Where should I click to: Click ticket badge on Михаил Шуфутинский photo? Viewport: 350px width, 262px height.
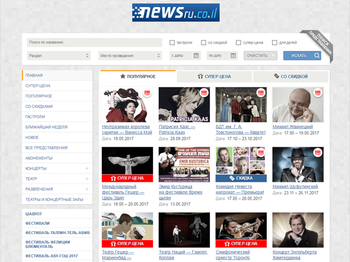tap(318, 153)
